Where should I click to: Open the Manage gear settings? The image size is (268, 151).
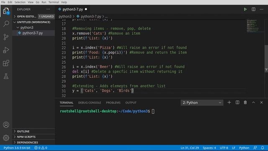pos(6,138)
